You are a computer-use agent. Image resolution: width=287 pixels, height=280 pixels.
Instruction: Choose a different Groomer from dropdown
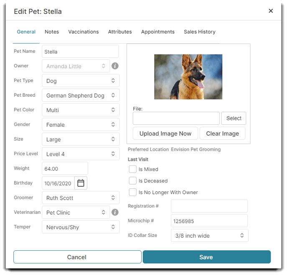(81, 198)
